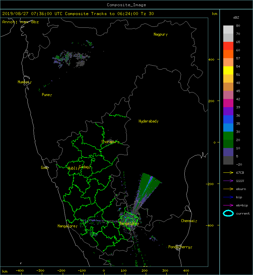Click the -200 tick on vertical axis

210,184
